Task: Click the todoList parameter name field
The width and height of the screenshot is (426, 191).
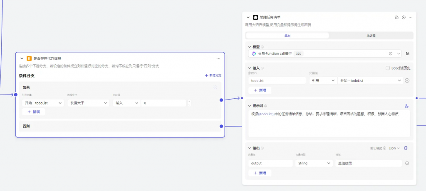Action: click(277, 80)
